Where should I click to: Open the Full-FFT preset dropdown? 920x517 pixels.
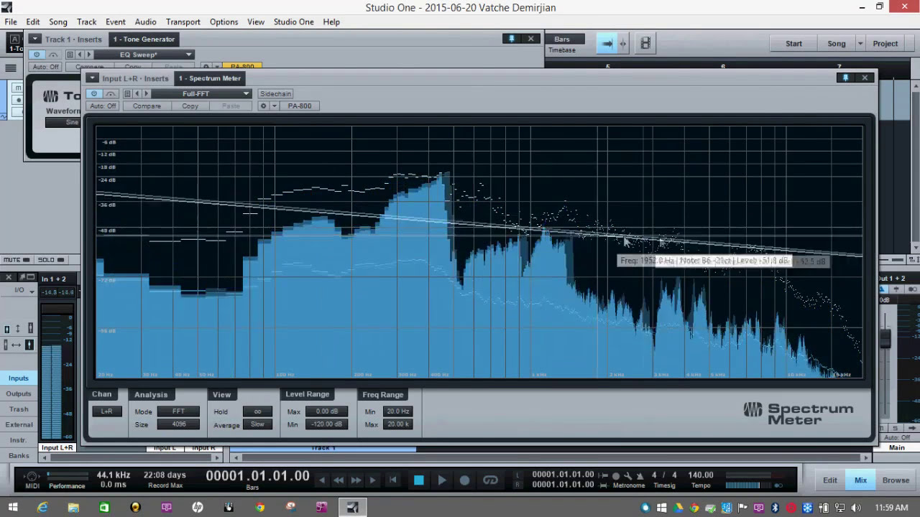[x=201, y=93]
